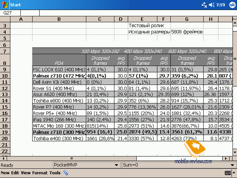Image resolution: width=237 pixels, height=178 pixels.
Task: Open the View menu
Action: click(x=26, y=173)
